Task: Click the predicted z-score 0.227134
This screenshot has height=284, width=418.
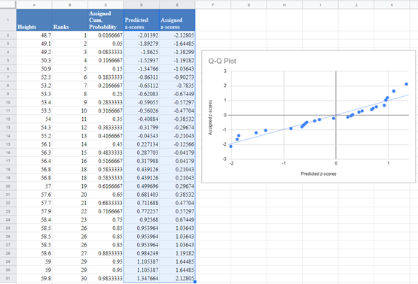Action: tap(142, 144)
